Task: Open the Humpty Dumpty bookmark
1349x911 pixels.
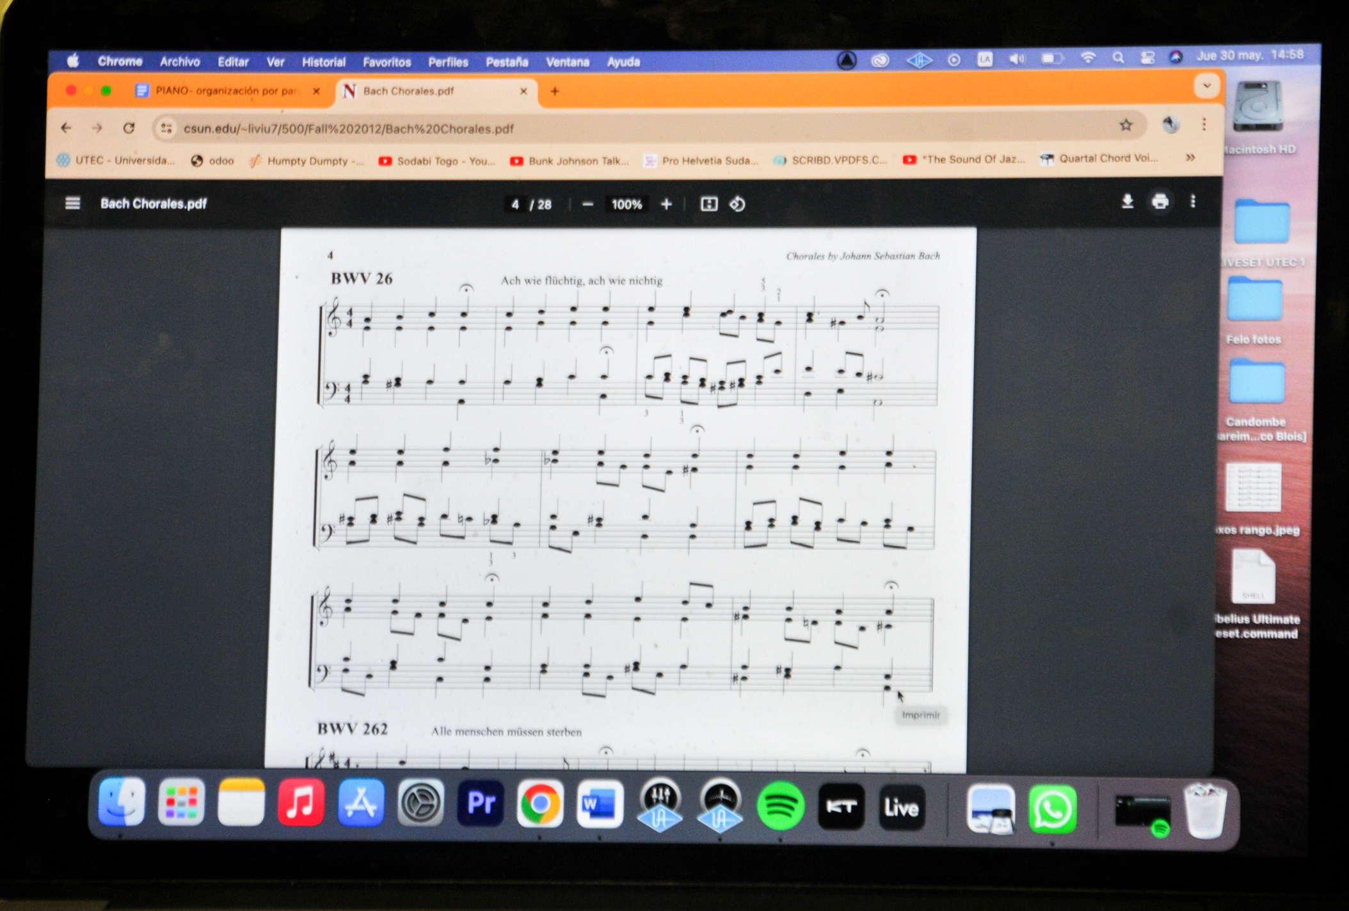Action: [307, 161]
